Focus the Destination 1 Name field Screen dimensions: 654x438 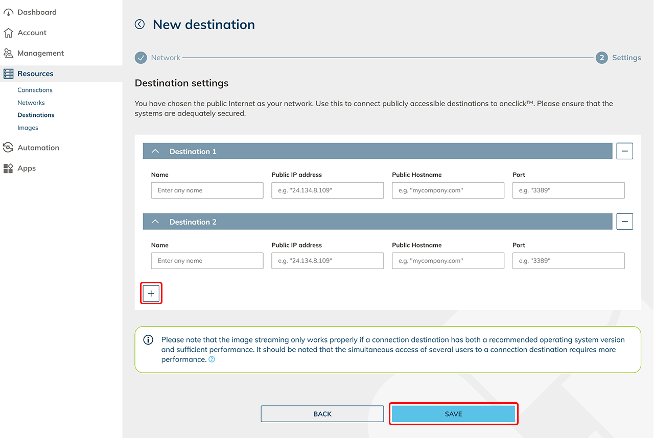[x=207, y=190]
